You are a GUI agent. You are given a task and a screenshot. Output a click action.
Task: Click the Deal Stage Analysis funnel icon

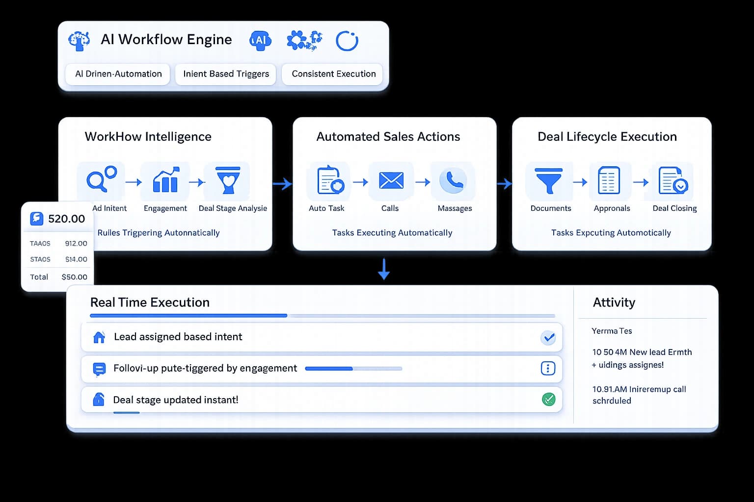pos(228,180)
